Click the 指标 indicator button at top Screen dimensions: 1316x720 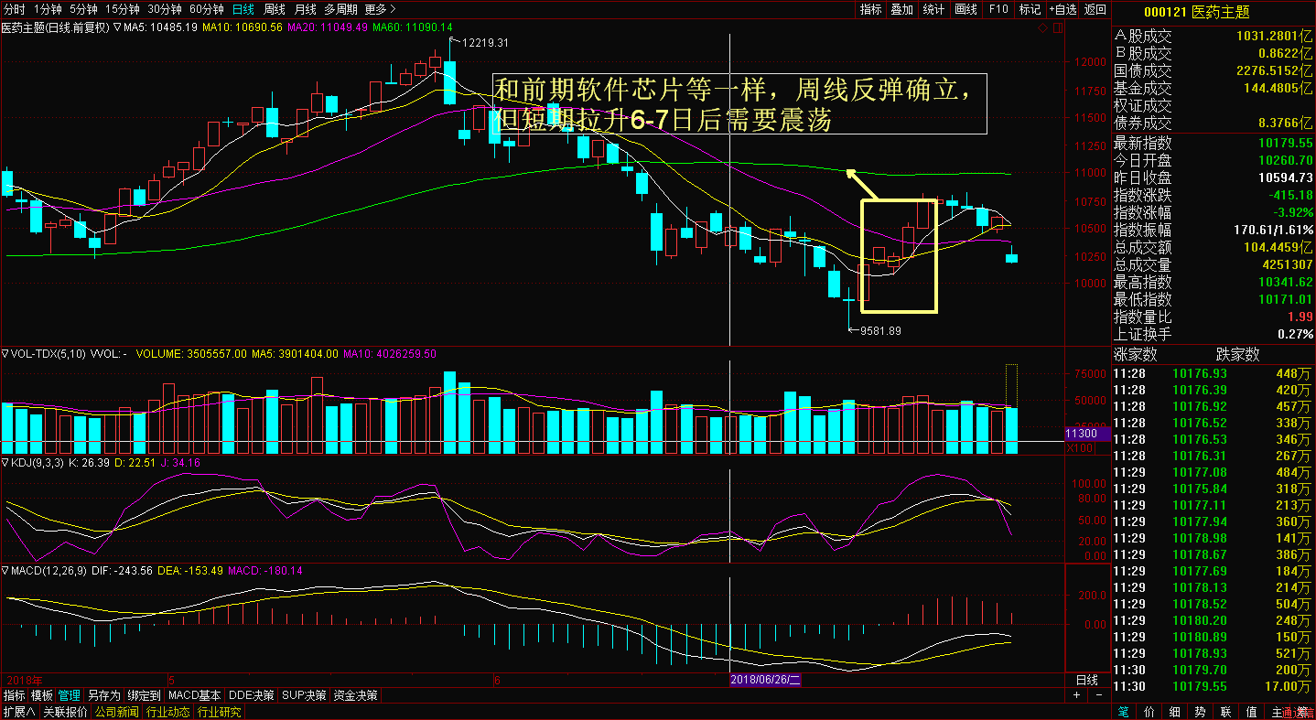[x=870, y=9]
